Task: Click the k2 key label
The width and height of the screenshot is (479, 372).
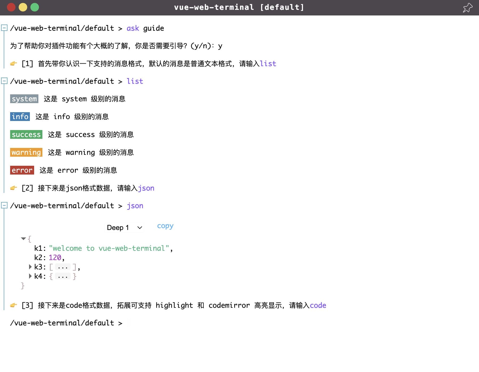Action: pyautogui.click(x=38, y=258)
